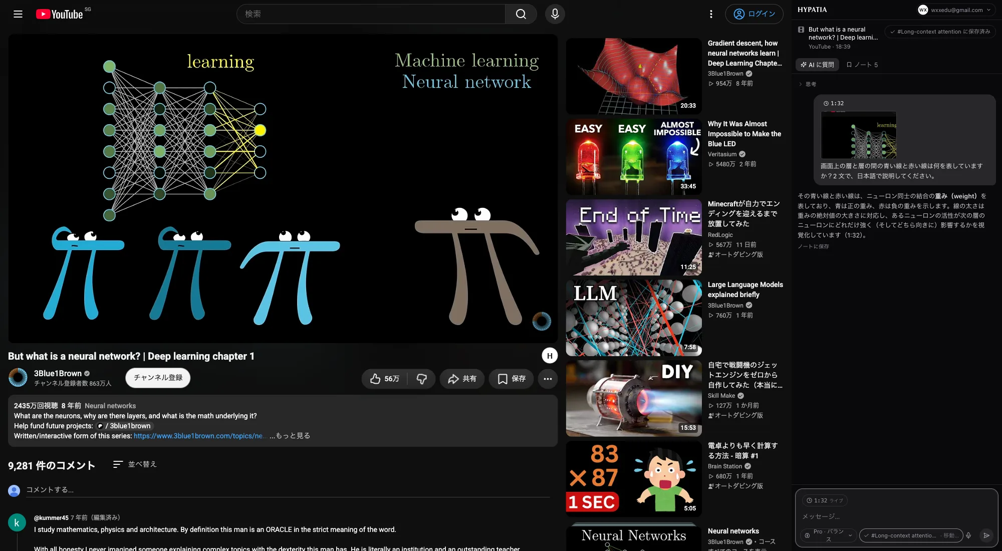Image resolution: width=1002 pixels, height=551 pixels.
Task: Click the ログイン sign-in button
Action: 754,14
